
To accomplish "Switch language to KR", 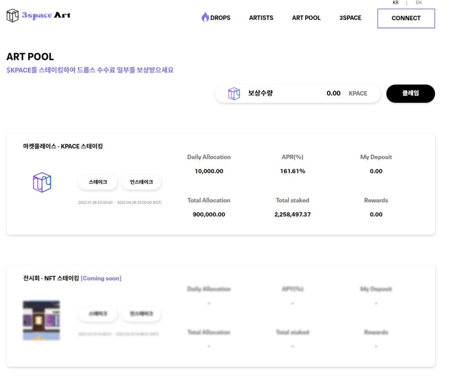I will [x=396, y=3].
